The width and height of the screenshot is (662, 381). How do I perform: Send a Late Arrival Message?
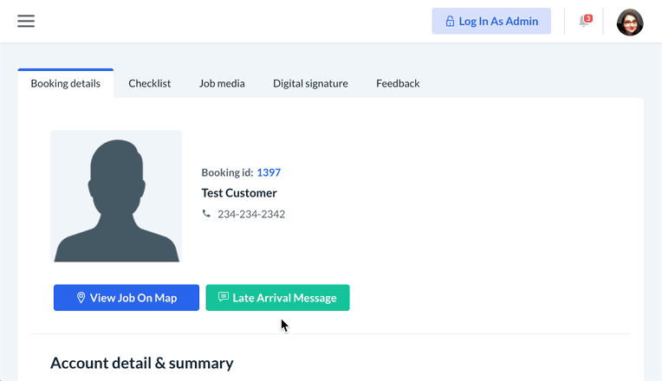coord(277,298)
